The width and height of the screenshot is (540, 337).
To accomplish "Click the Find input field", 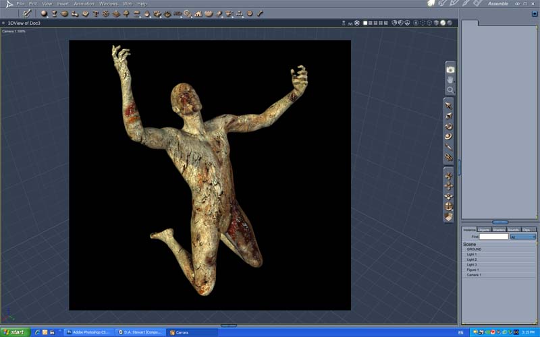I will [494, 237].
